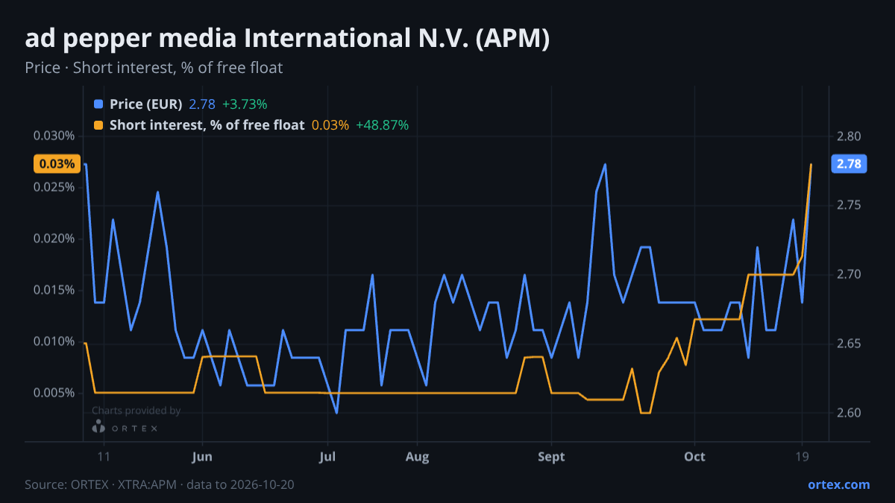The width and height of the screenshot is (895, 503).
Task: Click the 0.025% left axis label
Action: coord(54,187)
